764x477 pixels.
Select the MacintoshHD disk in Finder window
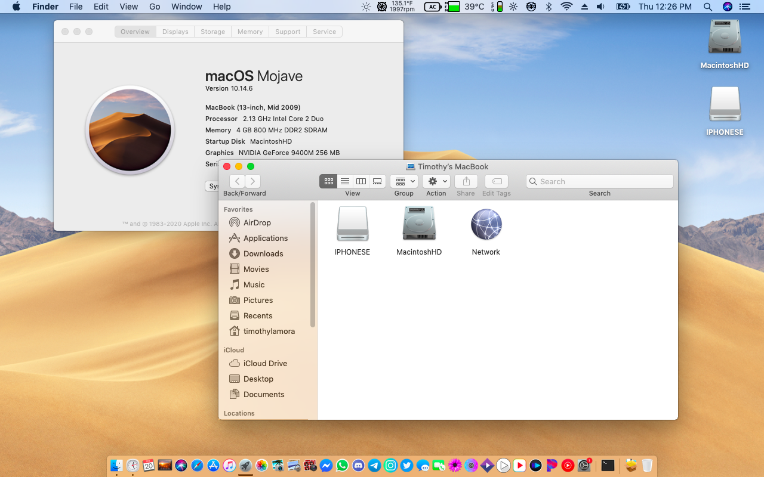419,231
